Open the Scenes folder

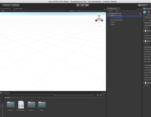[x=42, y=106]
